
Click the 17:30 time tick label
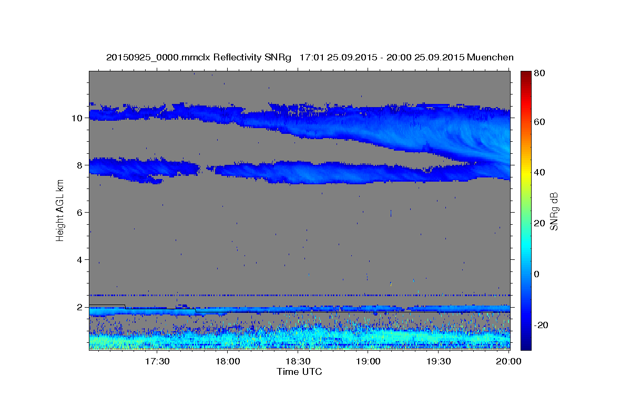pos(157,362)
